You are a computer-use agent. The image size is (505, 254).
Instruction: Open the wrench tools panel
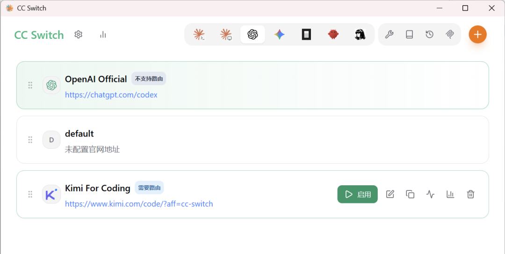pos(389,35)
